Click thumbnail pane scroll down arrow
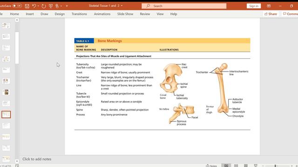This screenshot has width=298, height=167. (17, 161)
